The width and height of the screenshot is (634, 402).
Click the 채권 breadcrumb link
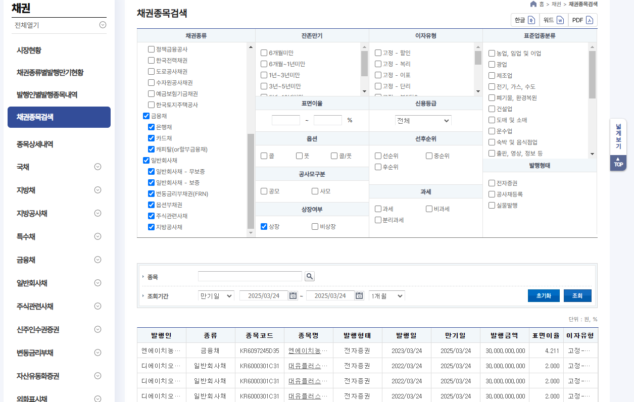click(x=556, y=4)
